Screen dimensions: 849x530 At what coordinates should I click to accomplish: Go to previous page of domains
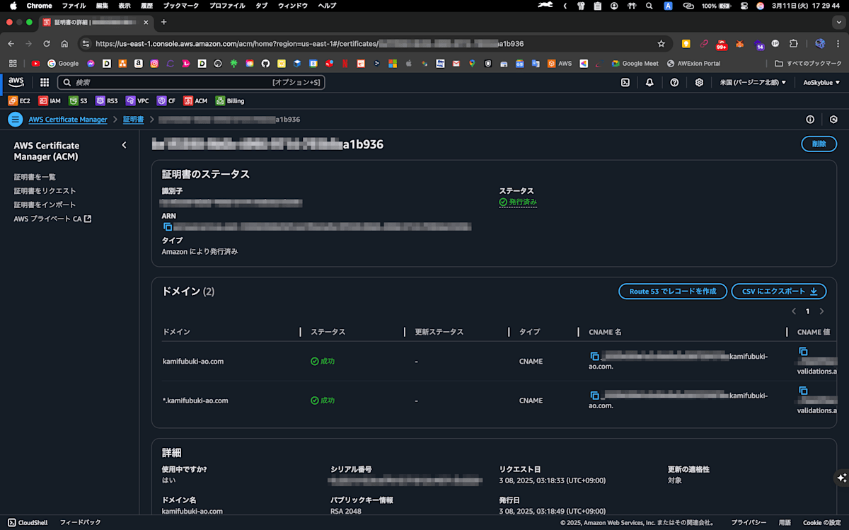[x=794, y=311]
